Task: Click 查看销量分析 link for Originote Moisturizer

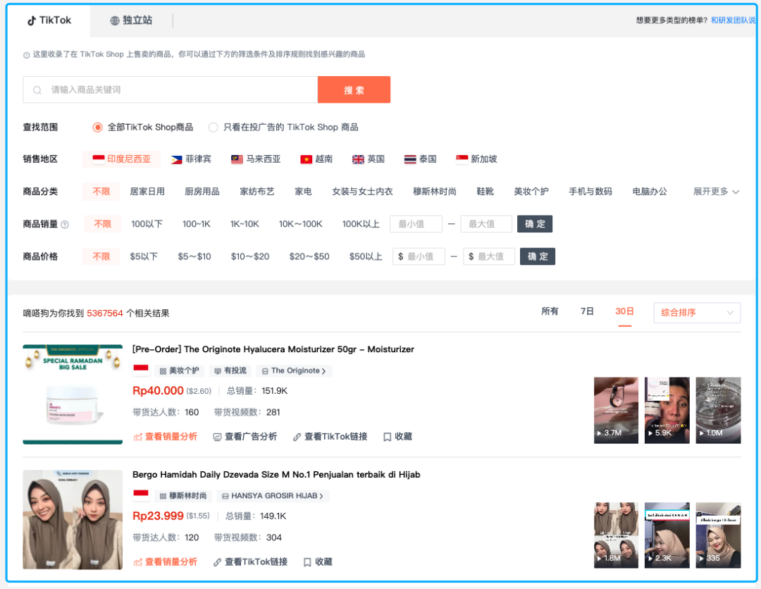Action: 165,437
